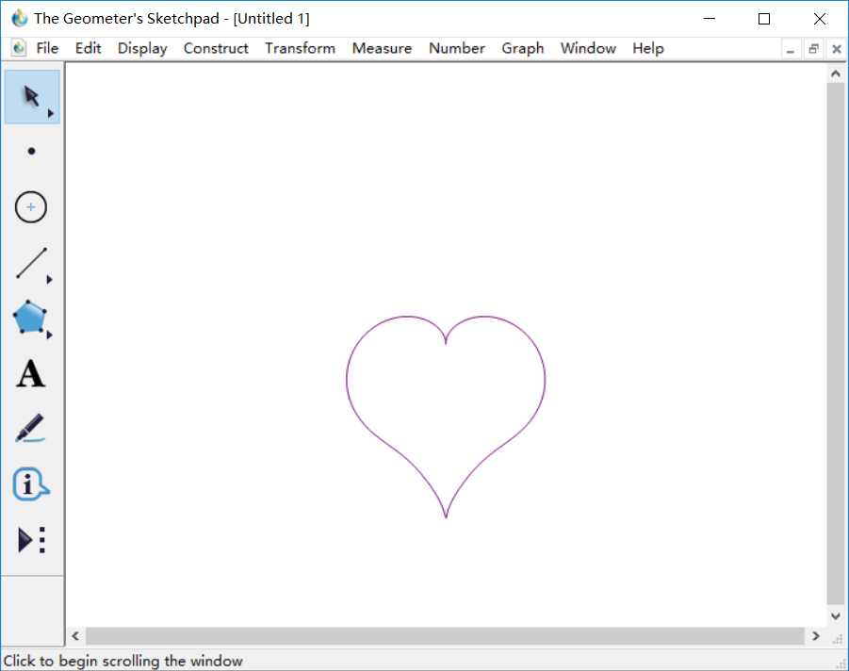Activate the Text tool

click(x=31, y=374)
